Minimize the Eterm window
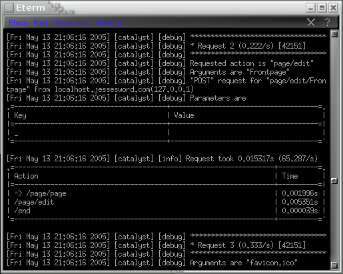Screen dimensions: 343x274 (x=310, y=8)
